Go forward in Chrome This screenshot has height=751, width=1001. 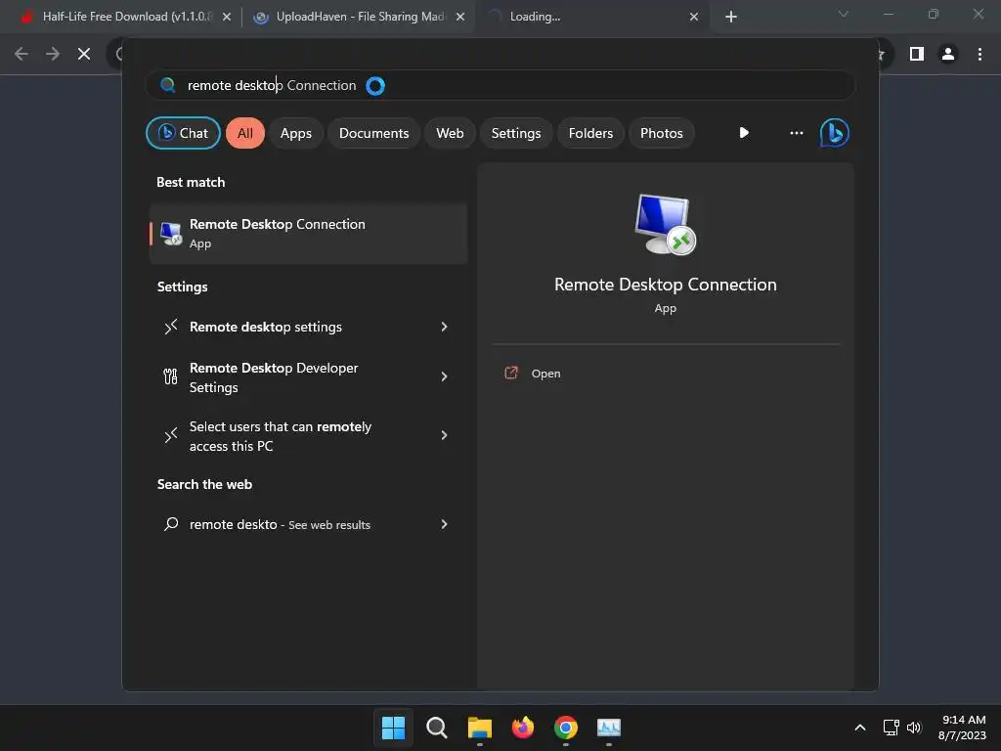[53, 55]
